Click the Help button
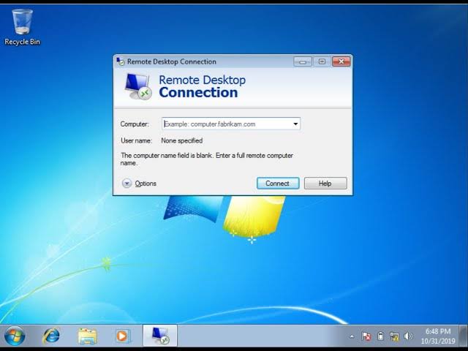Viewport: 468px width, 351px height. point(325,184)
